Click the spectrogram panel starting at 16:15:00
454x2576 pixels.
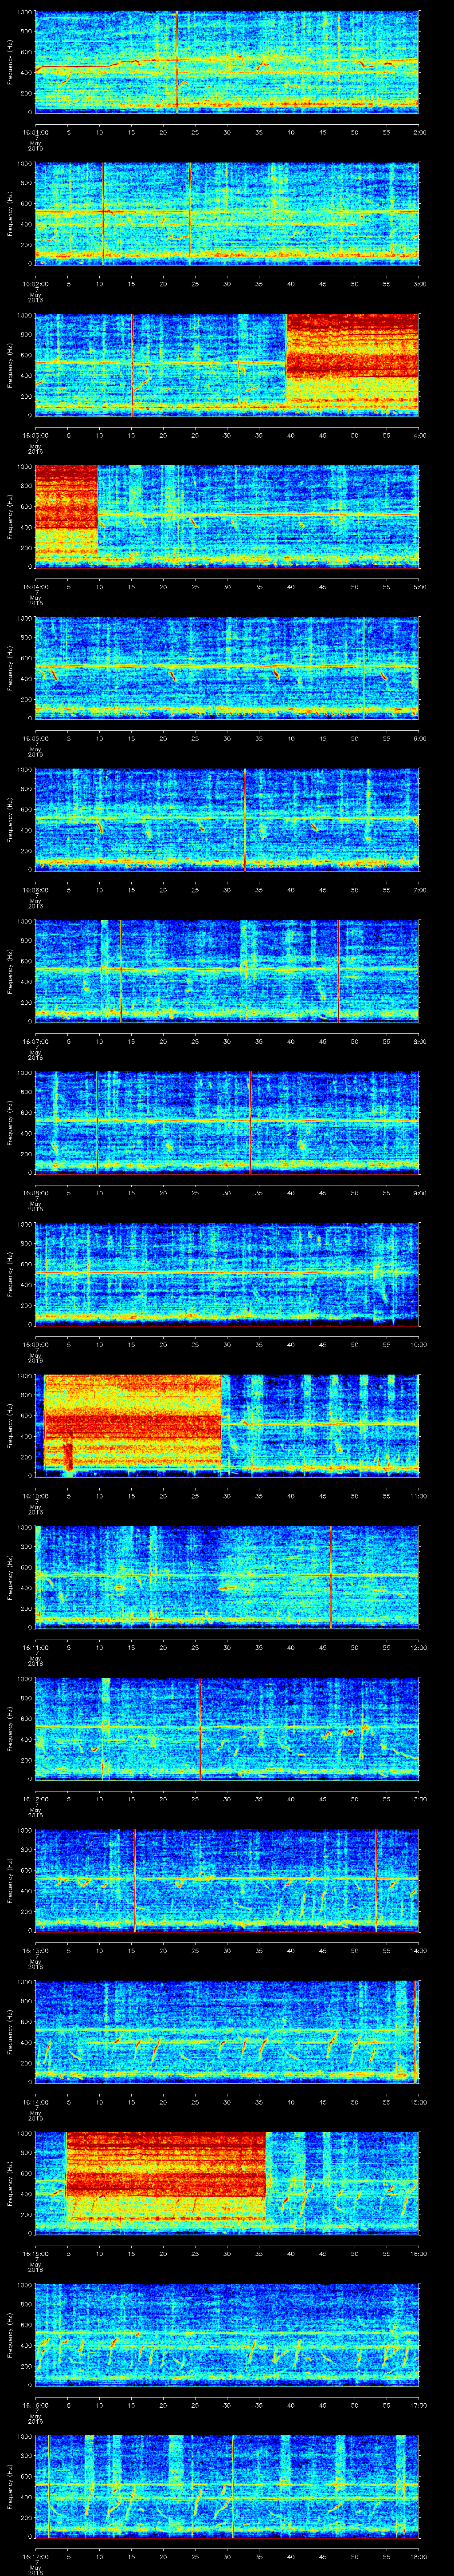[227, 2182]
